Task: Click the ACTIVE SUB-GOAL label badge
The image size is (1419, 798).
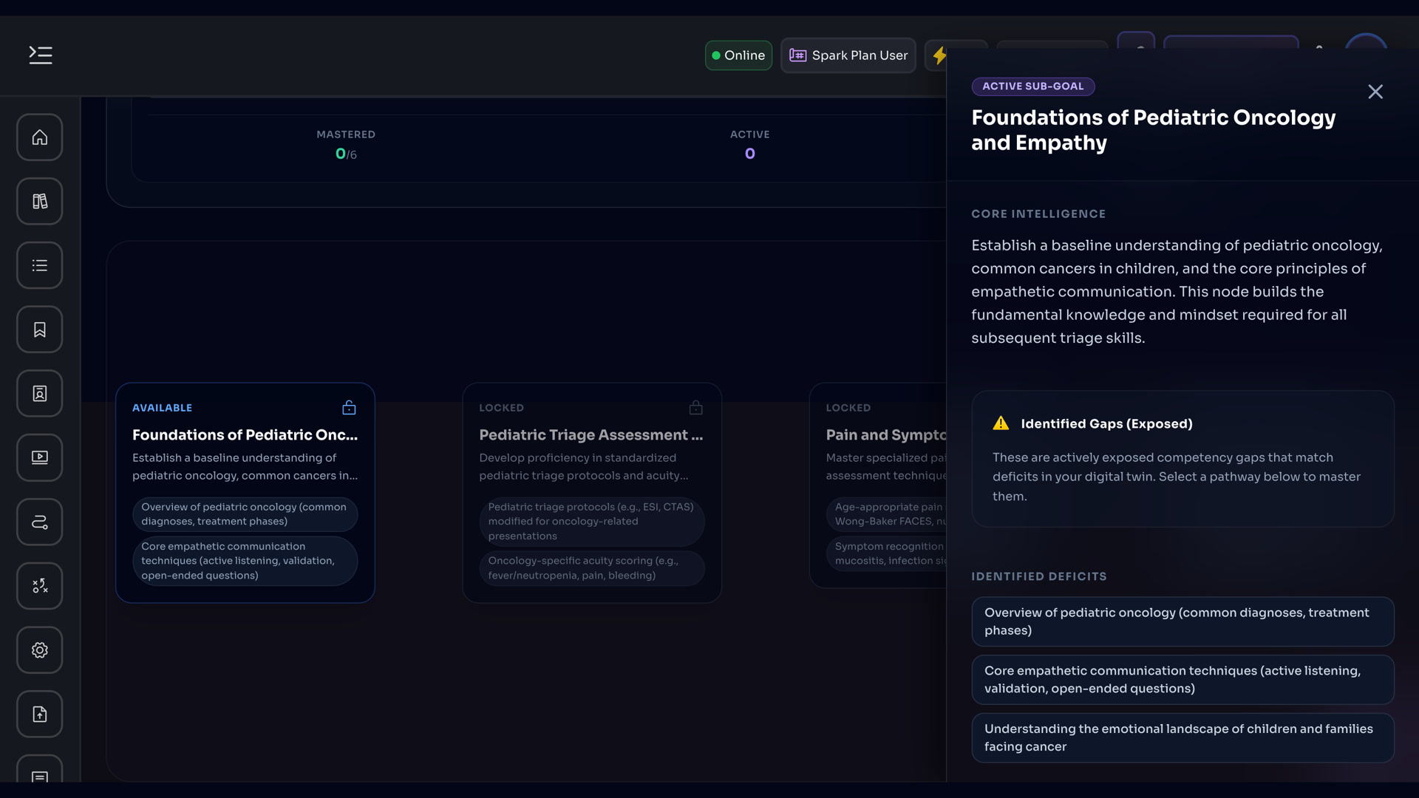Action: point(1033,86)
